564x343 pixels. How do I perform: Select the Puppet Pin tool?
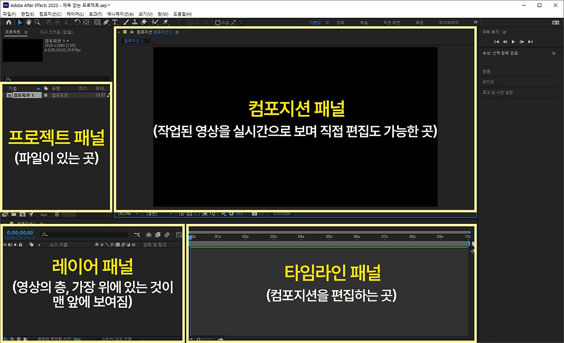click(x=165, y=22)
